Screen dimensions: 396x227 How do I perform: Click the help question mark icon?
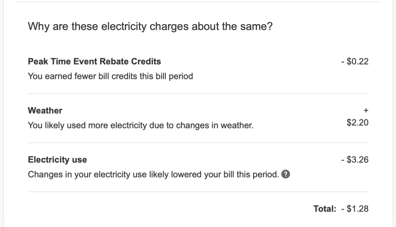click(x=286, y=174)
